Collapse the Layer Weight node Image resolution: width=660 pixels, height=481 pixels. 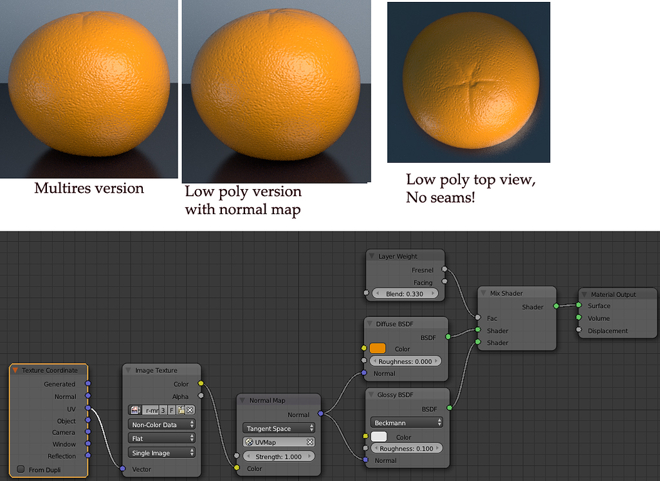[x=372, y=256]
